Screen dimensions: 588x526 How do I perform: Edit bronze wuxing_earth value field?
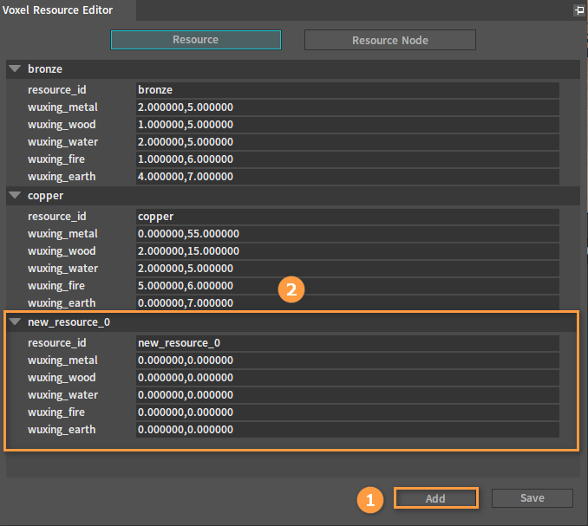348,177
